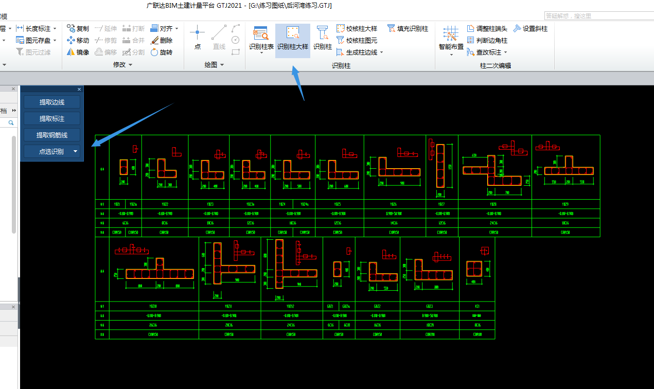654x389 pixels.
Task: Close the upper left side panel
Action: (13, 89)
